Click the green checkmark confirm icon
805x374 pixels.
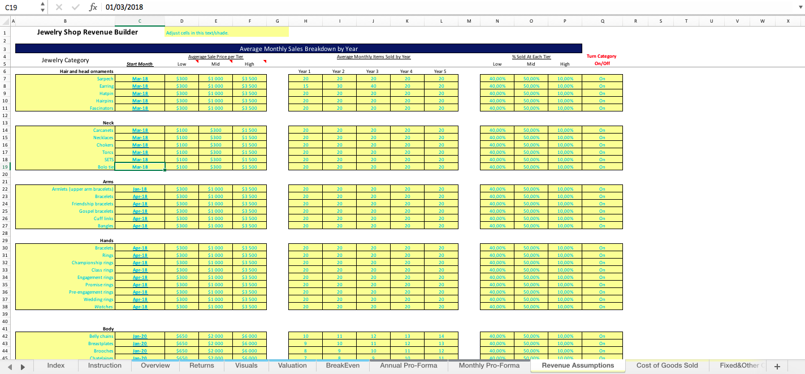click(x=74, y=7)
